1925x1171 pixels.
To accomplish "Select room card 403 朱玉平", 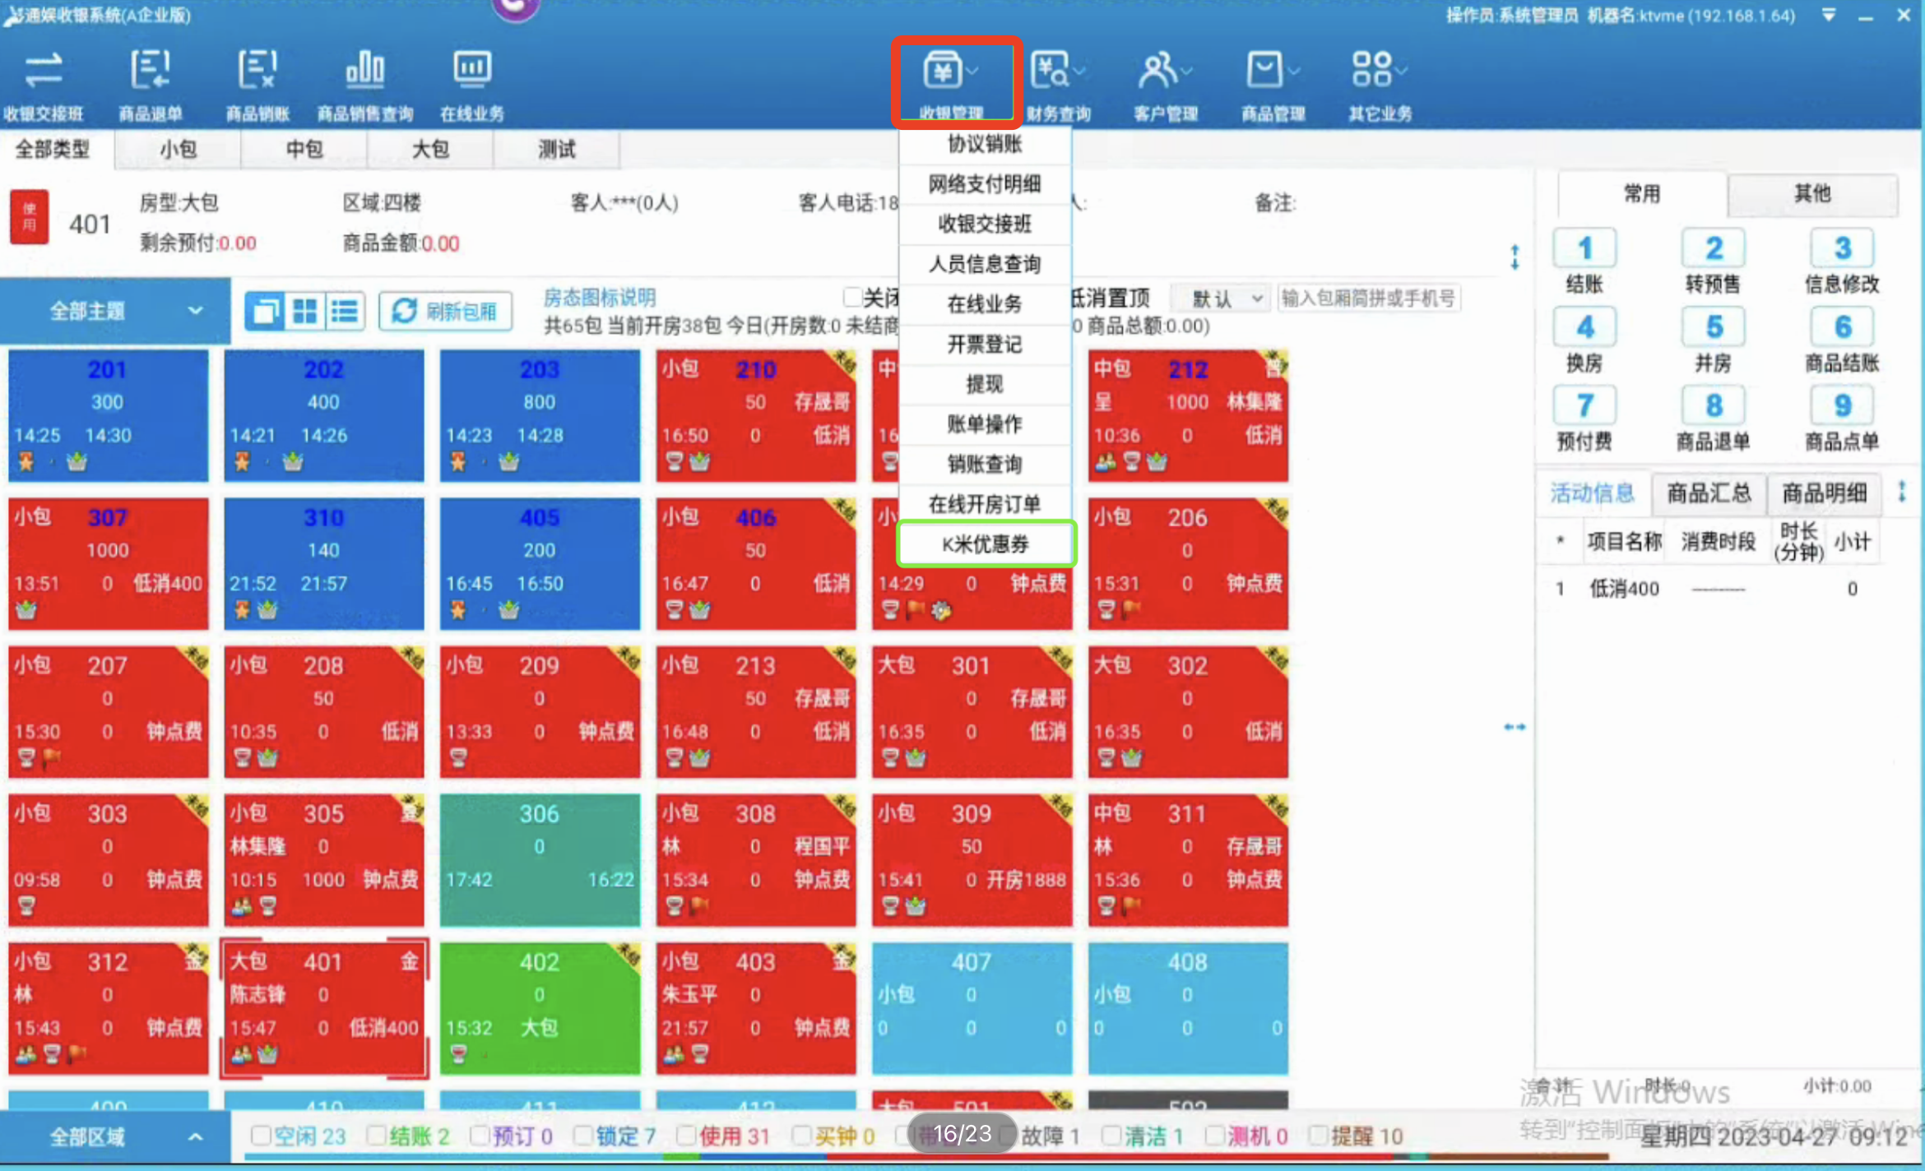I will (755, 1008).
